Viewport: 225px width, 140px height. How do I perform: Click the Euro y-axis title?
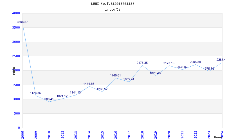point(14,71)
